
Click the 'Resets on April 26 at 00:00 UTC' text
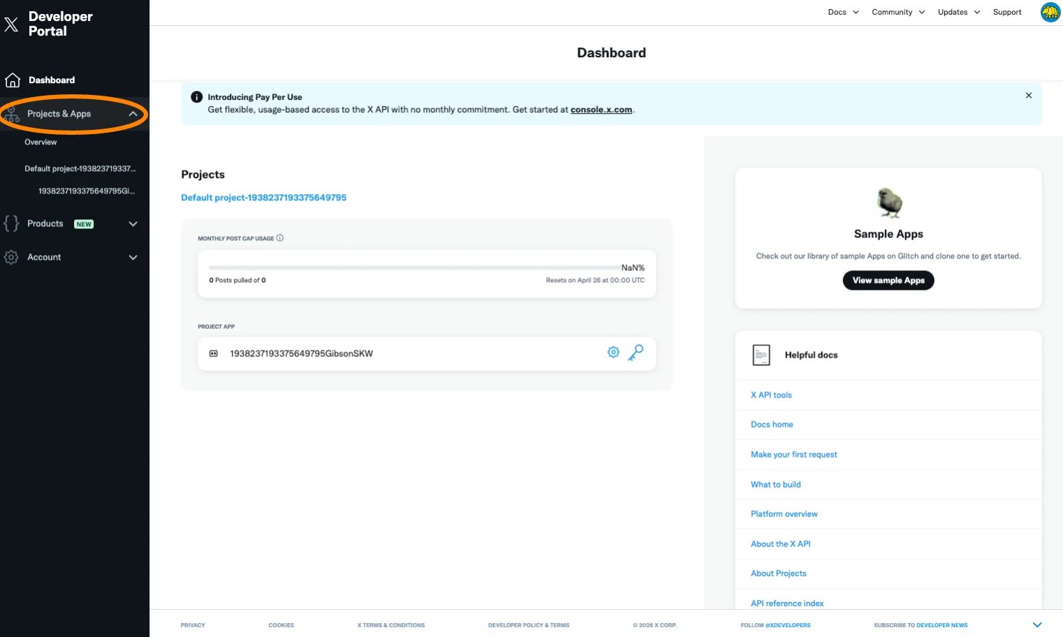[x=595, y=280]
